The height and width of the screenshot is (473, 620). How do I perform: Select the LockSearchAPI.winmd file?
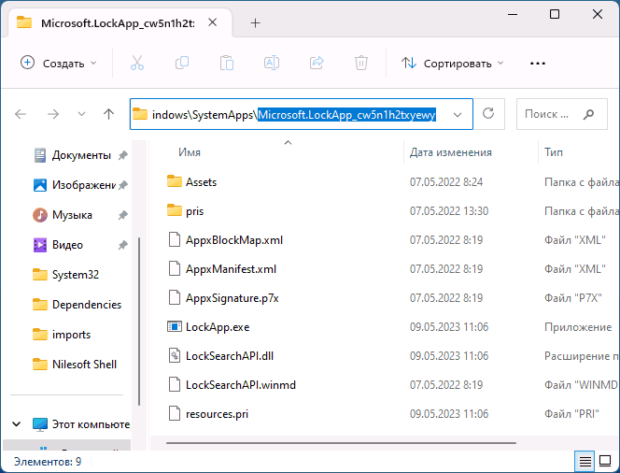240,385
